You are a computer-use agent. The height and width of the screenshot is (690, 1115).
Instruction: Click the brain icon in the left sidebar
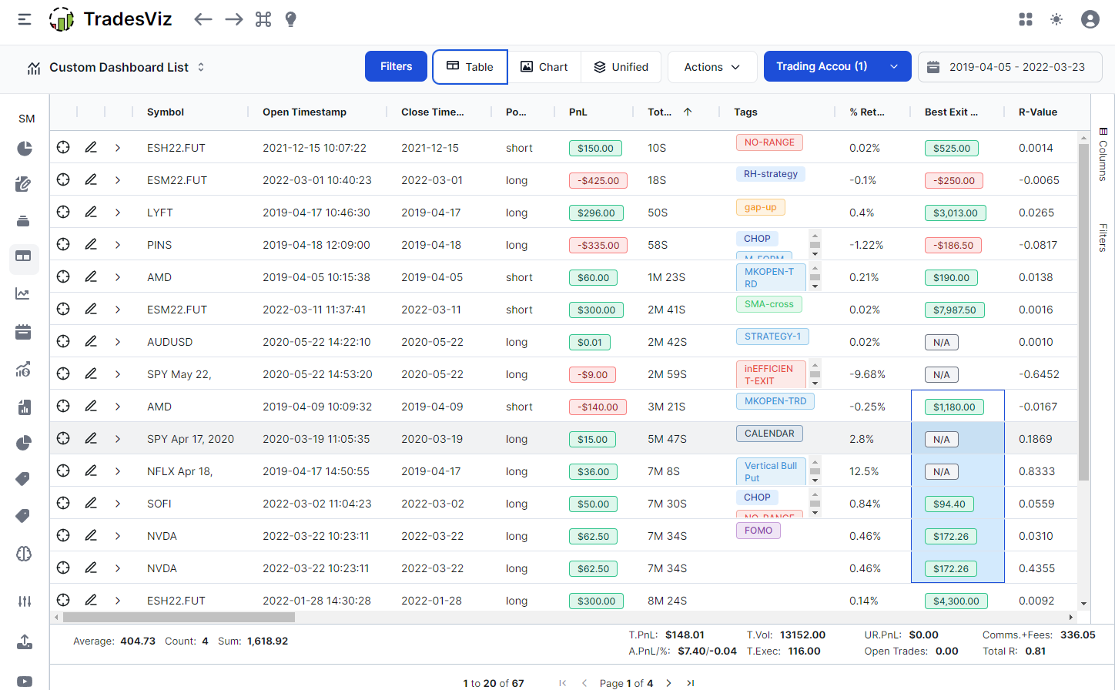24,554
